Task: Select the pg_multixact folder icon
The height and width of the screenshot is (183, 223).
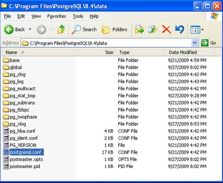Action: click(6, 89)
